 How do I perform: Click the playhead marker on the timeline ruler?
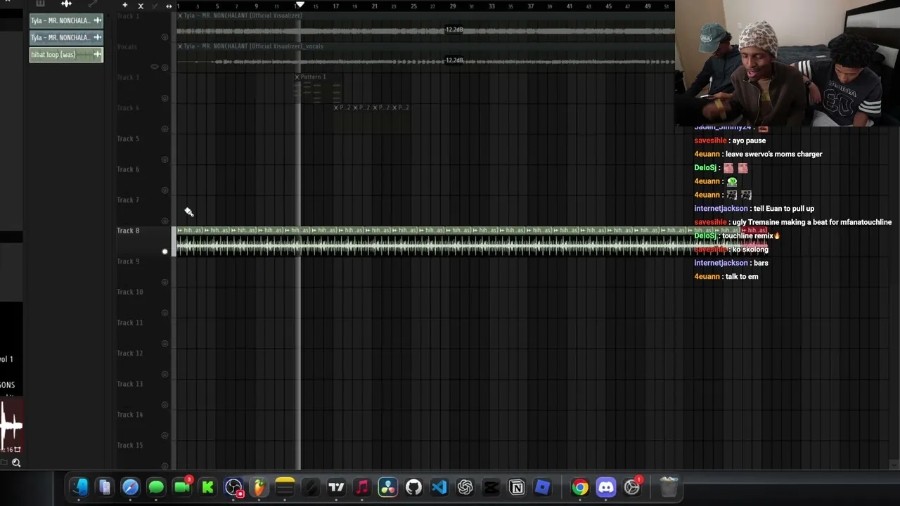(x=300, y=5)
